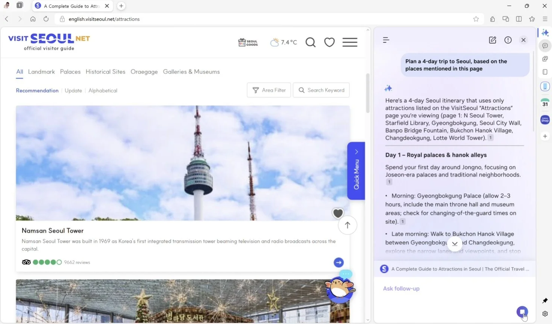The width and height of the screenshot is (552, 324).
Task: Start a new chat in the AI panel
Action: (x=493, y=40)
